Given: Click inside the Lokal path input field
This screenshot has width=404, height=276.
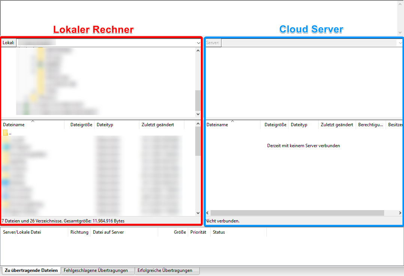Looking at the screenshot, I should tap(94, 43).
